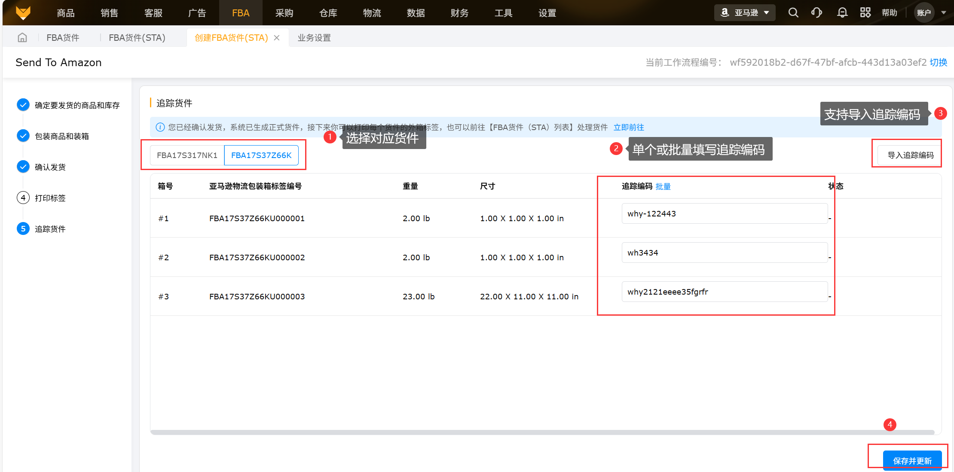Viewport: 954px width, 472px height.
Task: Click the 导入追踪编码 button
Action: tap(910, 155)
